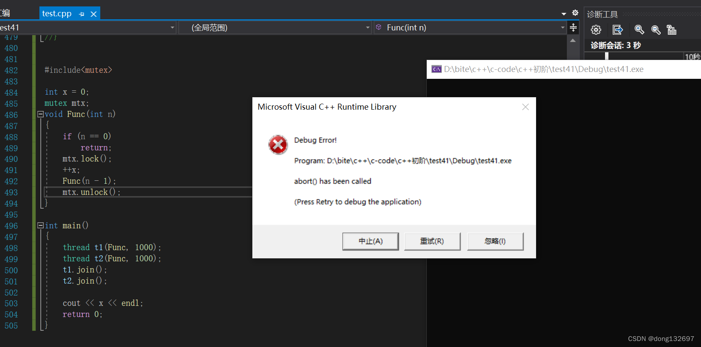Click the #include<mutex> line
701x347 pixels.
pos(78,70)
